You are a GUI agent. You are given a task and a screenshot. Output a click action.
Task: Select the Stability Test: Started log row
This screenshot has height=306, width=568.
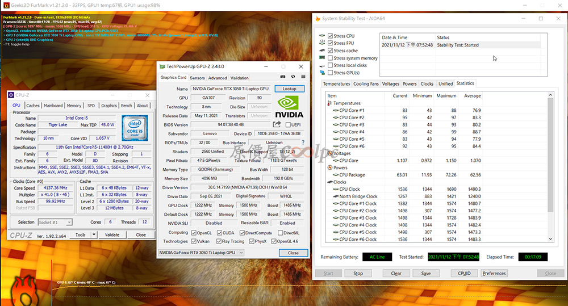click(460, 45)
